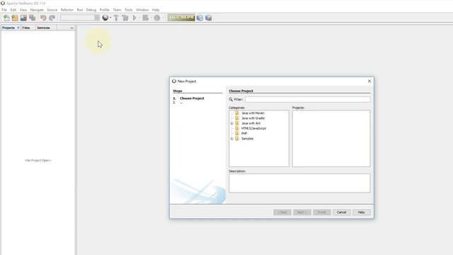Open the project configuration combo box

point(80,18)
